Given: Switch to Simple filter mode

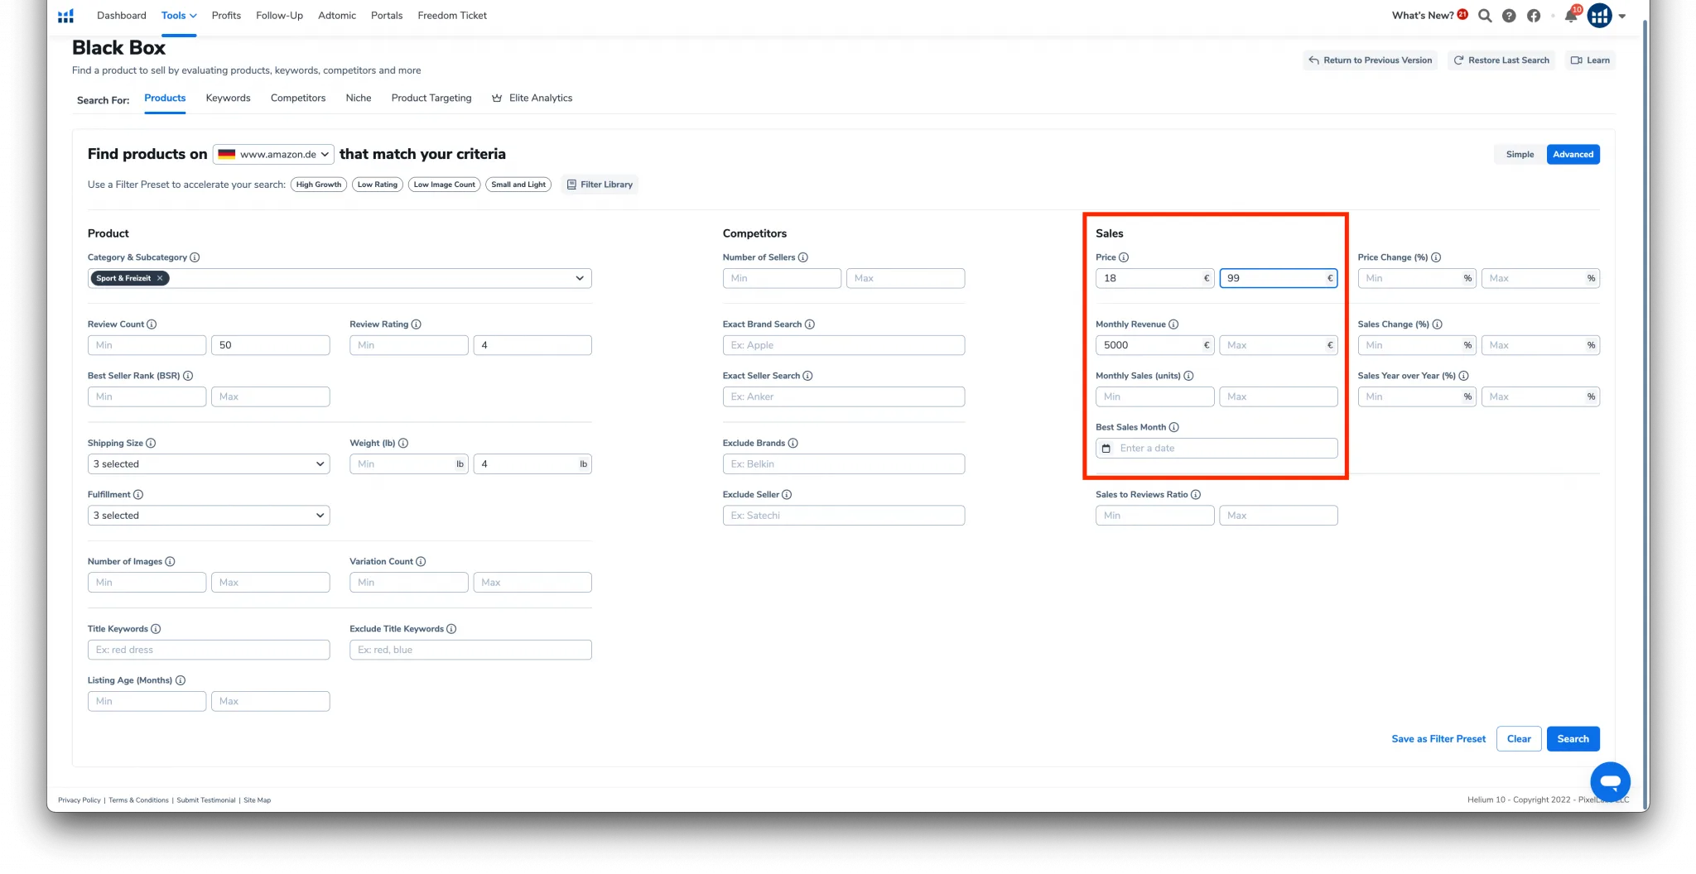Looking at the screenshot, I should (1520, 155).
